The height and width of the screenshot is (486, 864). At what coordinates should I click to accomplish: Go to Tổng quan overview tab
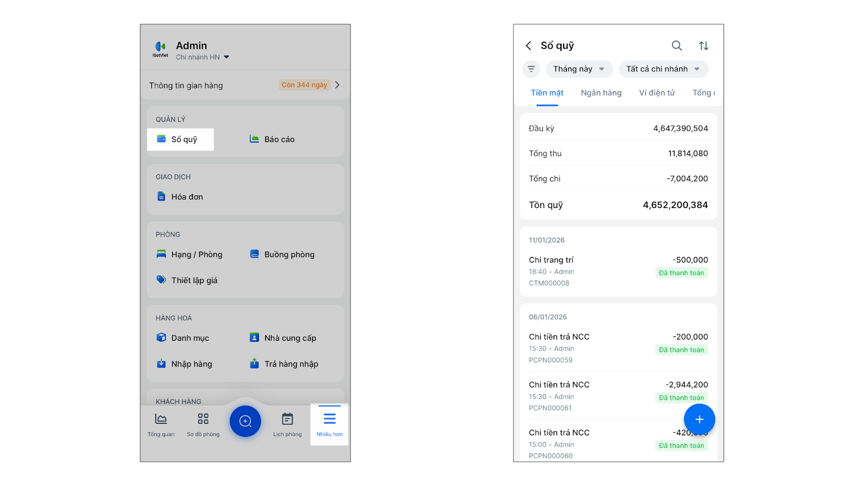(161, 425)
